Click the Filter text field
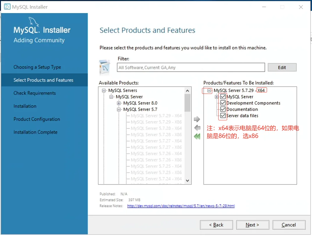 coord(191,68)
